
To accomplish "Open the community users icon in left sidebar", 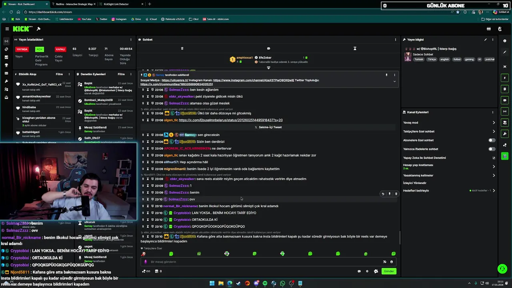I will [x=6, y=89].
